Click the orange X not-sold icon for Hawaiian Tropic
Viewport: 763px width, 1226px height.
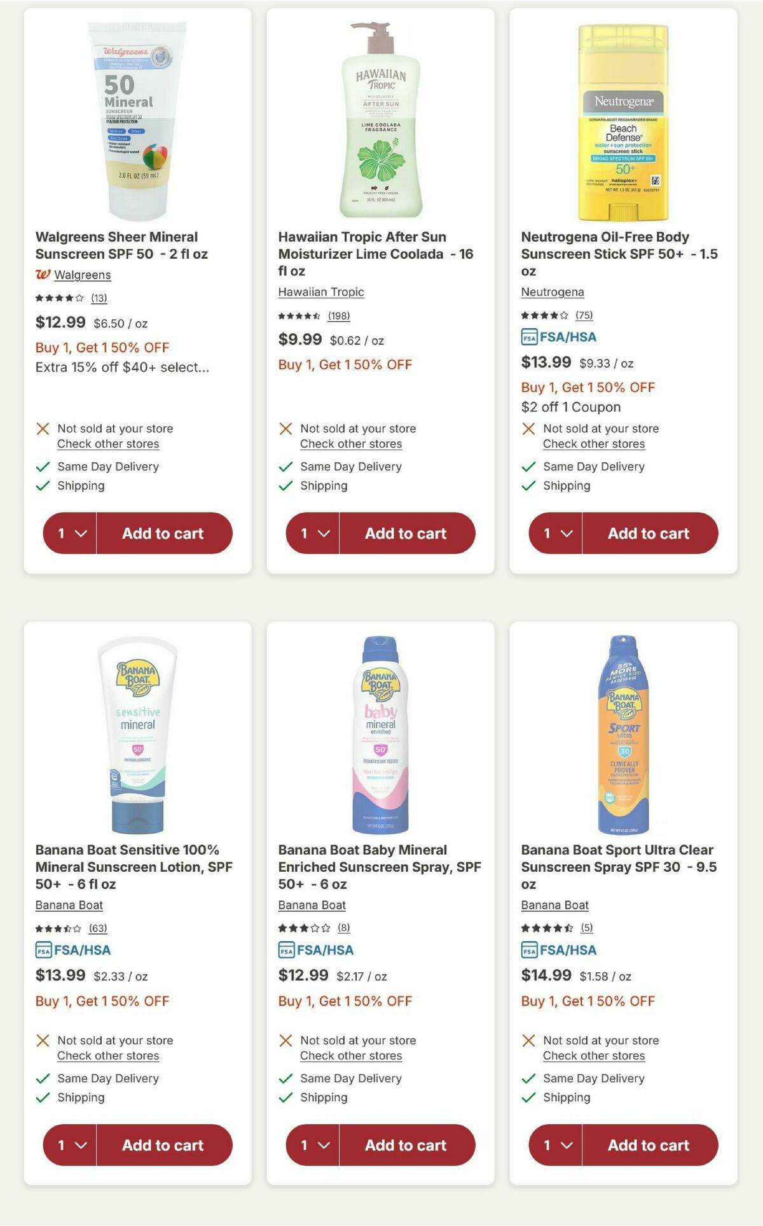click(285, 428)
